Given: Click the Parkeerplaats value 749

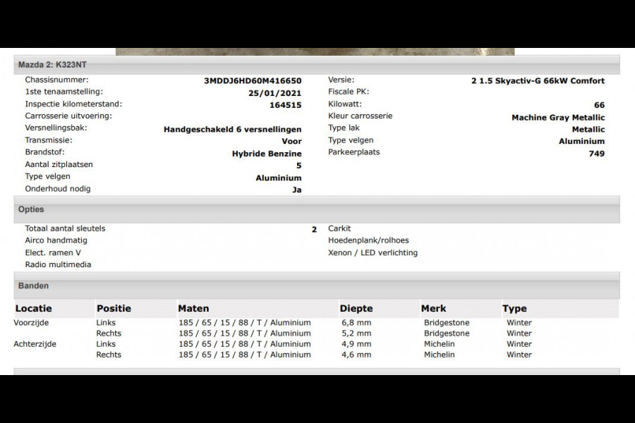Looking at the screenshot, I should 596,154.
